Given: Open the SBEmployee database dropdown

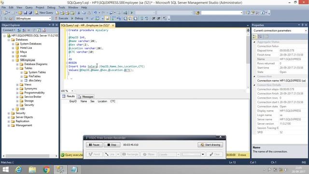Looking at the screenshot, I should [50, 18].
